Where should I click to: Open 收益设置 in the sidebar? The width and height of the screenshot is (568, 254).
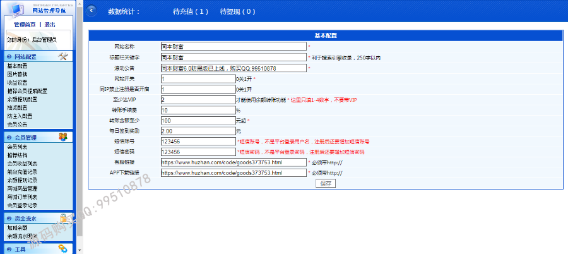[x=17, y=83]
